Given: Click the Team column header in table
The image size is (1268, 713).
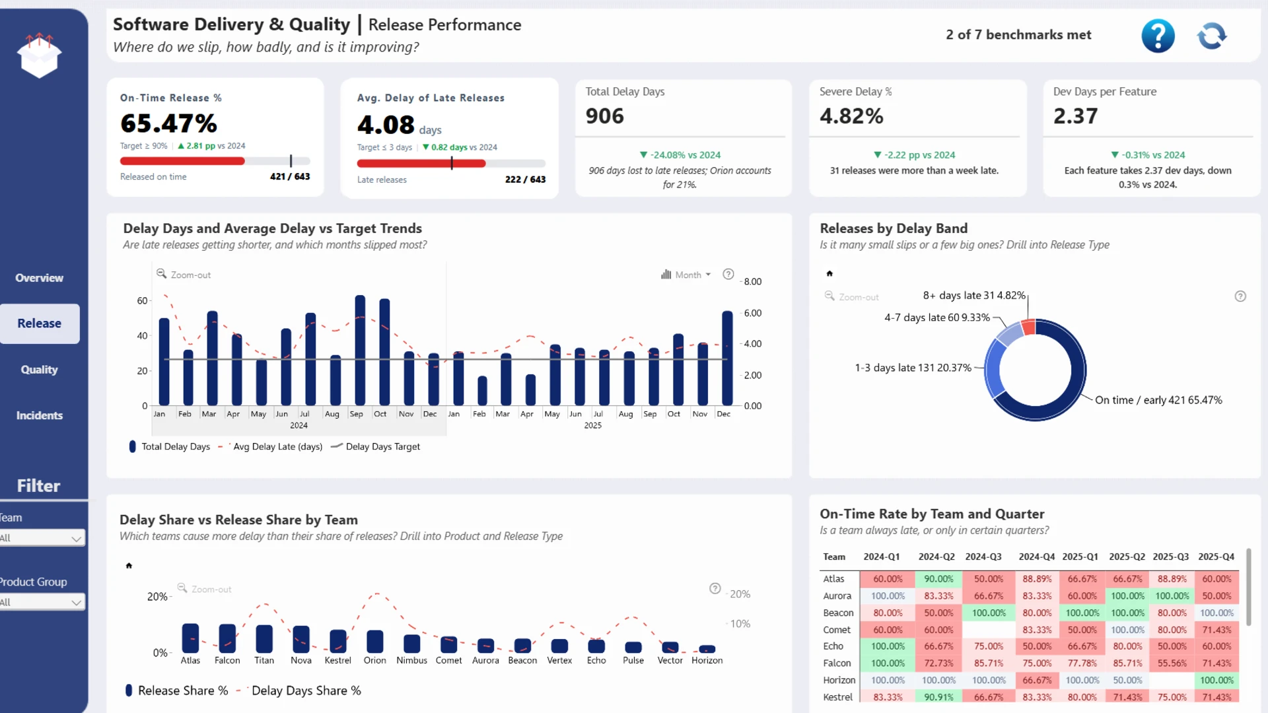Looking at the screenshot, I should tap(833, 557).
